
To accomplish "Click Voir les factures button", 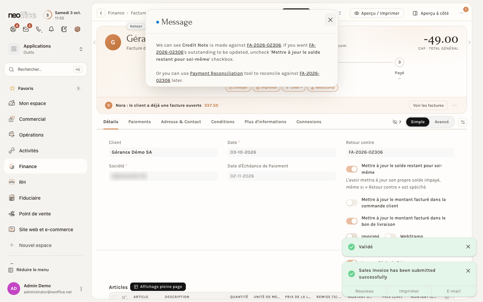I will click(428, 105).
